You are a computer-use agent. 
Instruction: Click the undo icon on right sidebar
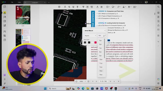[158, 41]
